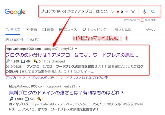Switch to the 画像 tab
Screen dimensions: 165x115
click(x=48, y=30)
